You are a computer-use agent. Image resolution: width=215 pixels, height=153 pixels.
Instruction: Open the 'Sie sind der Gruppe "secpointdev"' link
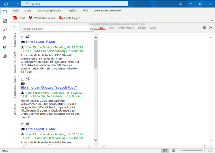(x=49, y=87)
